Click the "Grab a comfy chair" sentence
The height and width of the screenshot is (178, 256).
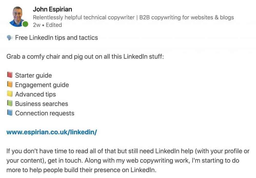(85, 56)
